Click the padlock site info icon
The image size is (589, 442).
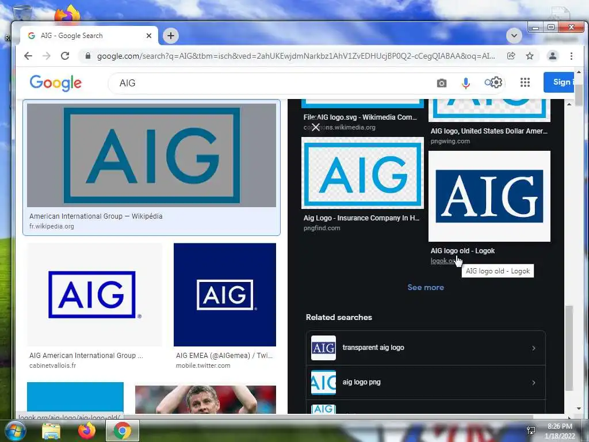pyautogui.click(x=88, y=56)
